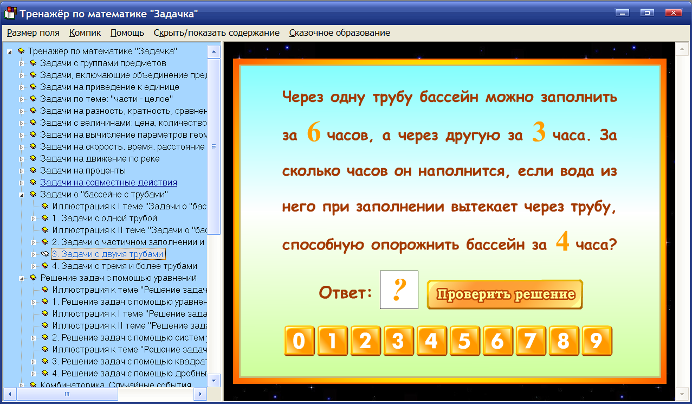Image resolution: width=692 pixels, height=404 pixels.
Task: Click the book icon beside "Задачи на проценты"
Action: (33, 170)
